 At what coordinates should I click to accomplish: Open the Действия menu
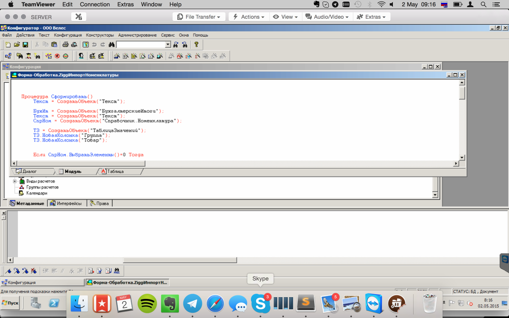tap(25, 35)
